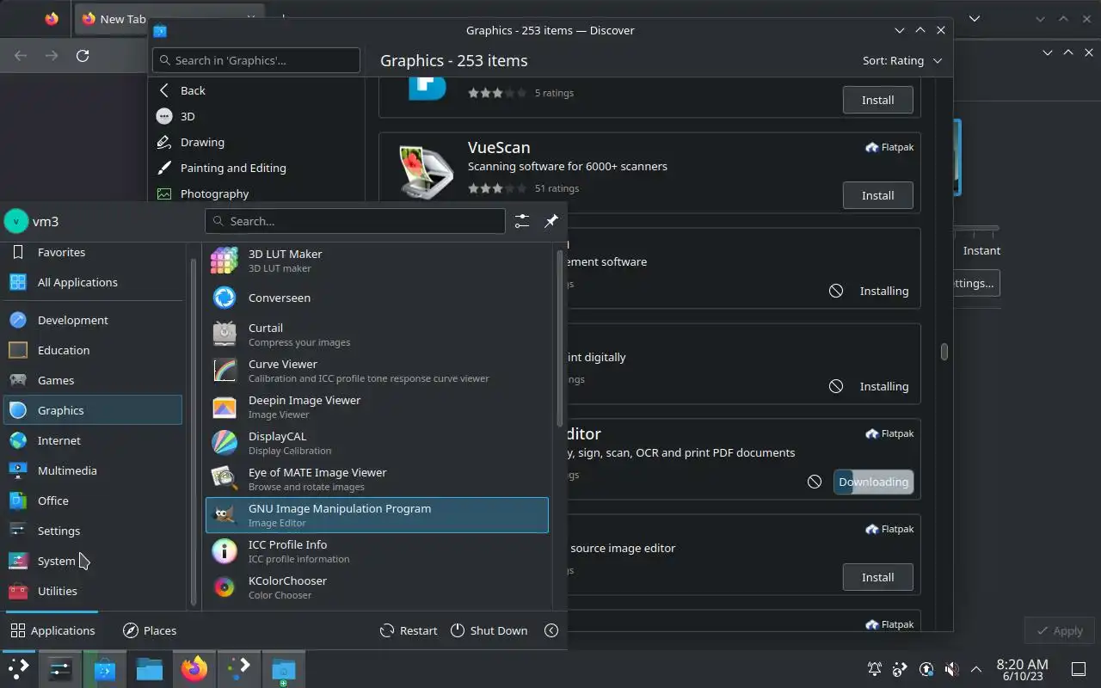Open notifications bell in system tray
This screenshot has height=688, width=1101.
[x=875, y=668]
